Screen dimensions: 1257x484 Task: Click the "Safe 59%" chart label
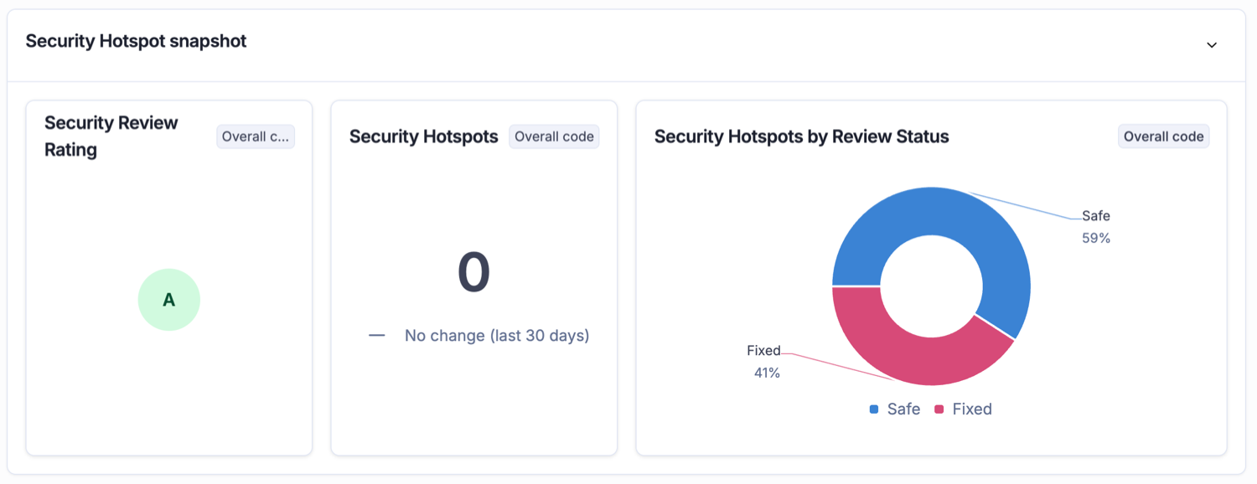(1095, 226)
